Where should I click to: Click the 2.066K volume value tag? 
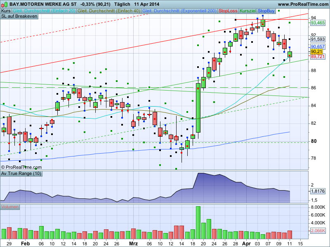[318, 231]
